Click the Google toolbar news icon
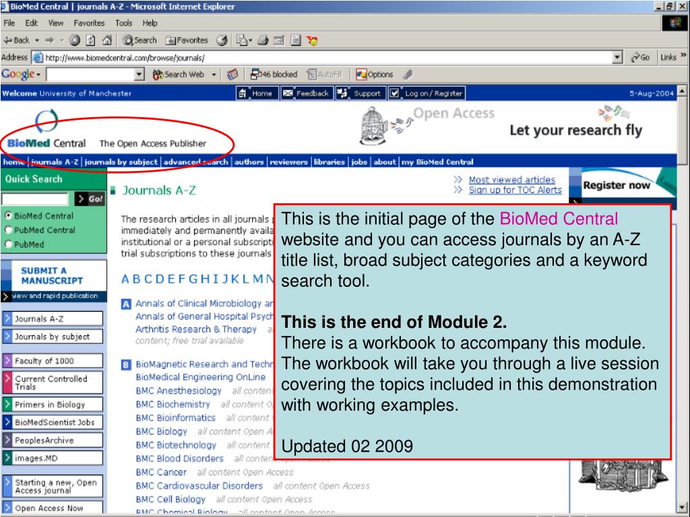 pos(232,75)
